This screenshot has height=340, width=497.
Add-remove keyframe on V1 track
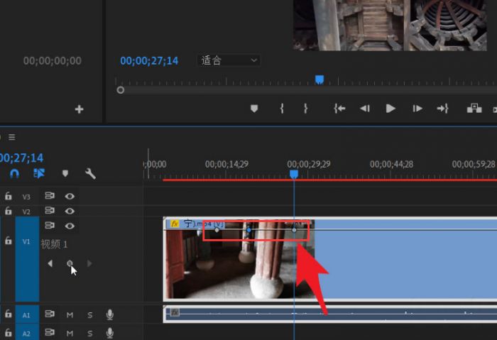click(x=70, y=263)
